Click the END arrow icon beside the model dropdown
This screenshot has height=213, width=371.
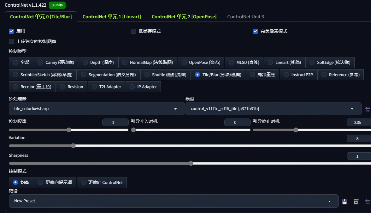click(368, 109)
